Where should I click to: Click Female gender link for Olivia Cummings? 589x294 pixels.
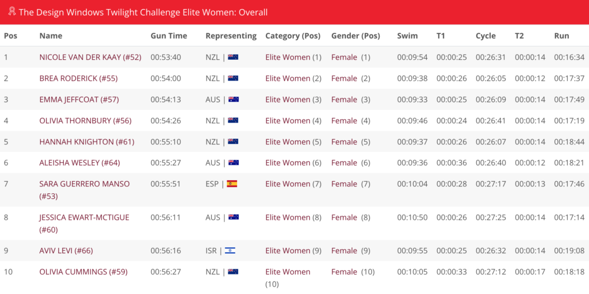pos(344,272)
